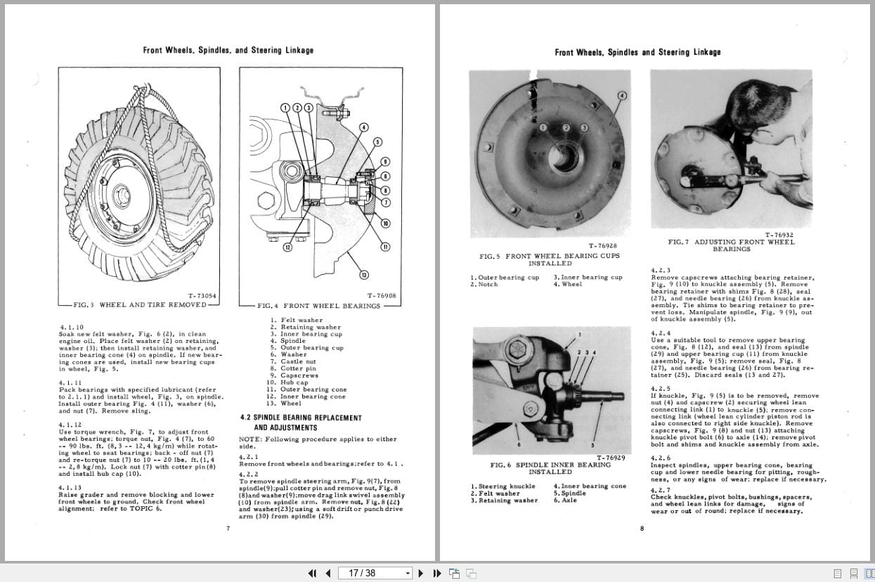Click the page number '7' on the left page
875x582 pixels.
(228, 528)
